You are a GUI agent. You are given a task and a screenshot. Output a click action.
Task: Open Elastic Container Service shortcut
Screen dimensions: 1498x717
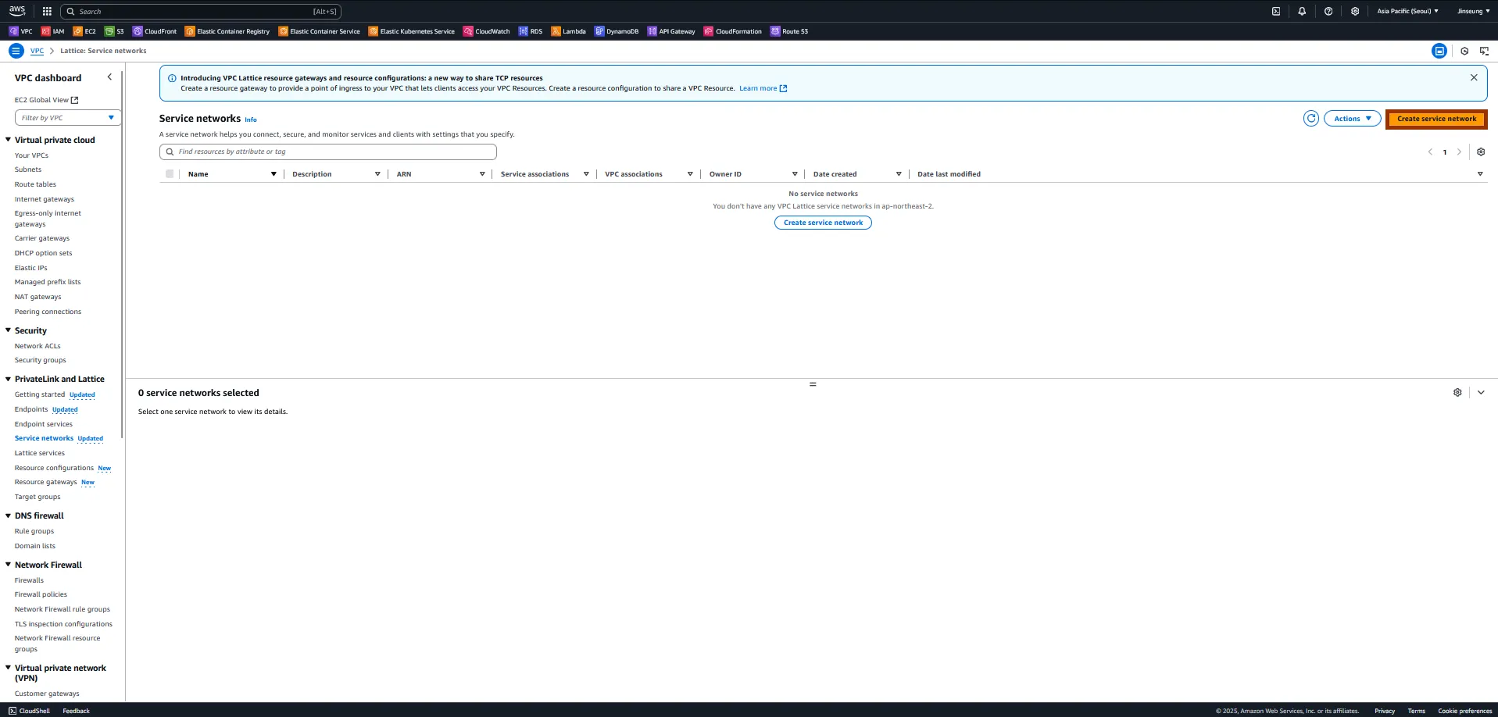pyautogui.click(x=320, y=31)
